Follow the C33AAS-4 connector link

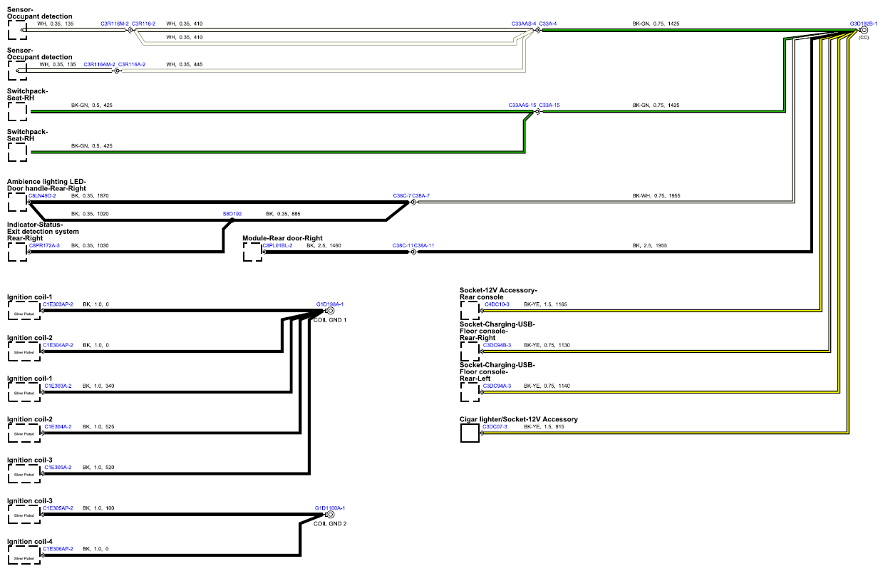(x=524, y=24)
